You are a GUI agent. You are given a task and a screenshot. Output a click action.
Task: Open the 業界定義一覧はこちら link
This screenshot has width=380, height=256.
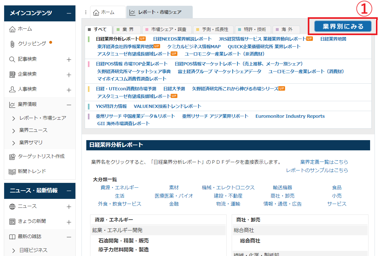click(x=324, y=162)
